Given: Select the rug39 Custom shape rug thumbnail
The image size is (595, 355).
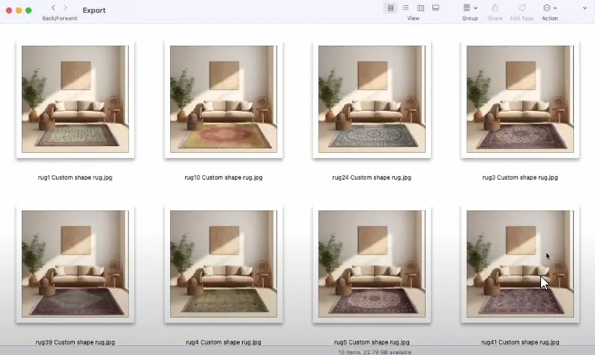Looking at the screenshot, I should (x=75, y=264).
